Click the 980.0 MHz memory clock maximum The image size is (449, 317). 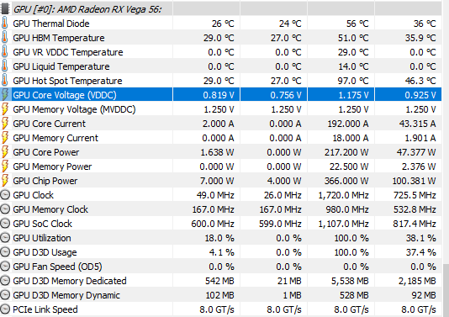point(347,209)
